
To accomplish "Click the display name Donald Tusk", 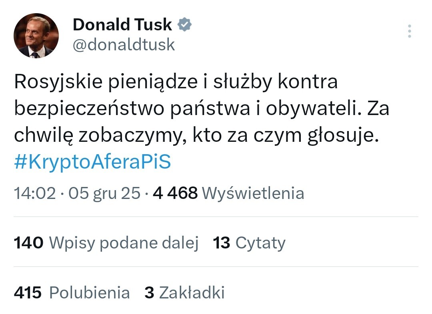I will [122, 25].
